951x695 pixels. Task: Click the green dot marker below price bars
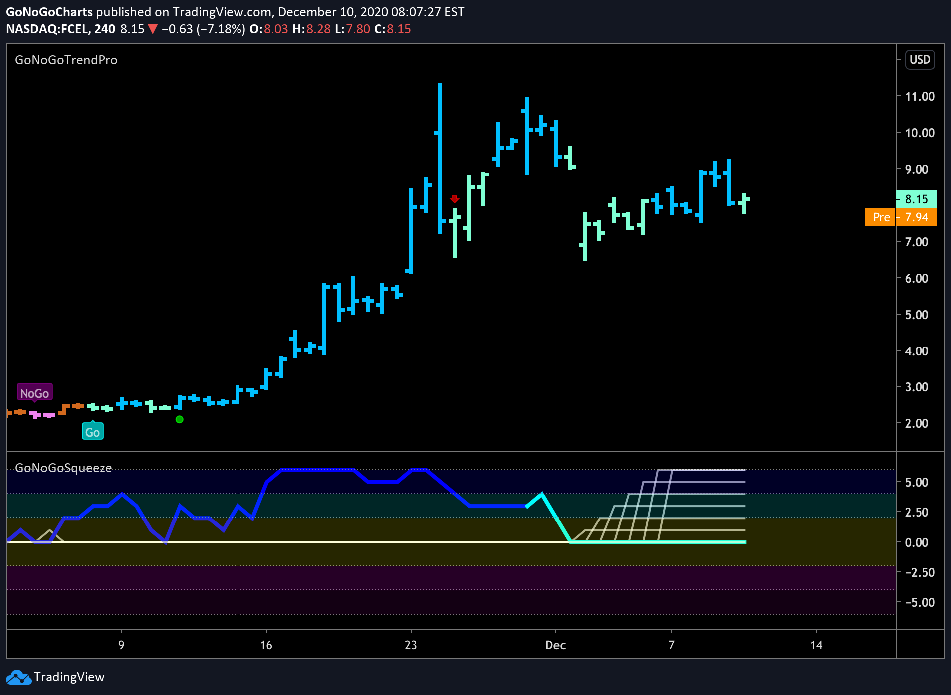[180, 419]
